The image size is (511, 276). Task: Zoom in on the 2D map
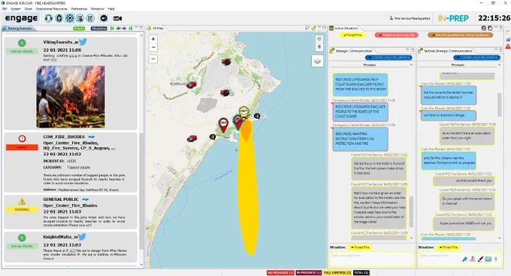tap(153, 39)
